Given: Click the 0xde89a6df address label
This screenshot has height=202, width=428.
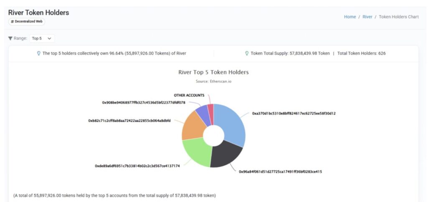Looking at the screenshot, I should pyautogui.click(x=137, y=166).
